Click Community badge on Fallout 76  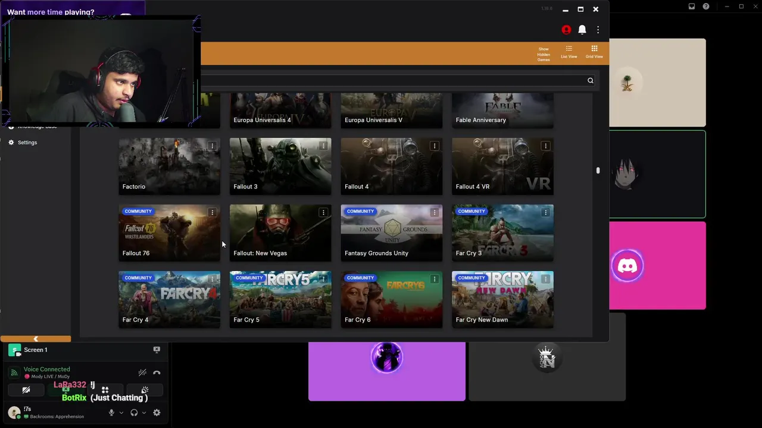click(138, 211)
